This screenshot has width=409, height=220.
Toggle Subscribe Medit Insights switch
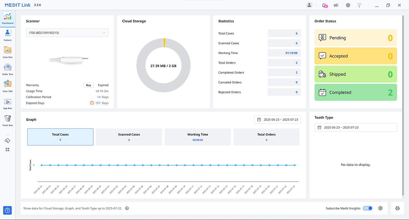[367, 208]
